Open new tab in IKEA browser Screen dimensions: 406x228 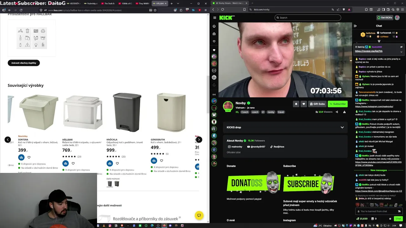pos(172,3)
